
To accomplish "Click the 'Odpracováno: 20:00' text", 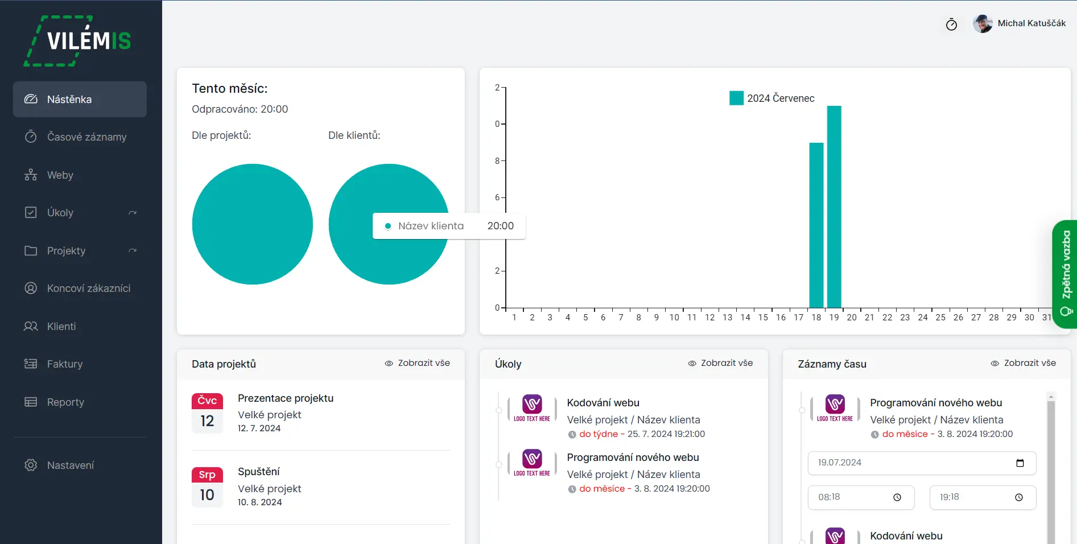I will coord(240,109).
